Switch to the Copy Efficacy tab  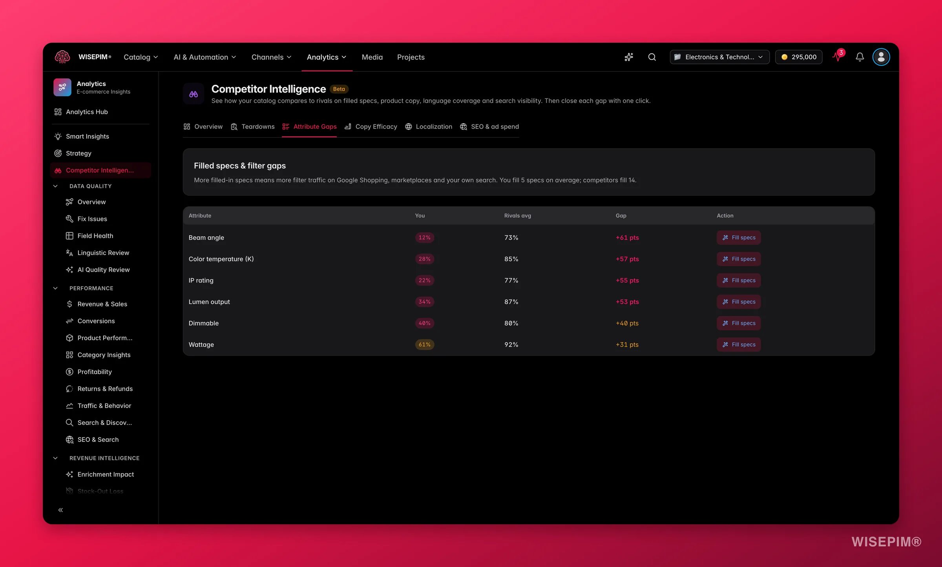tap(371, 126)
